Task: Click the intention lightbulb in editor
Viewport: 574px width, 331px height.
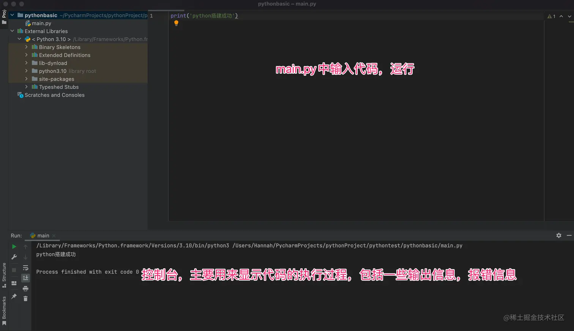Action: (176, 23)
